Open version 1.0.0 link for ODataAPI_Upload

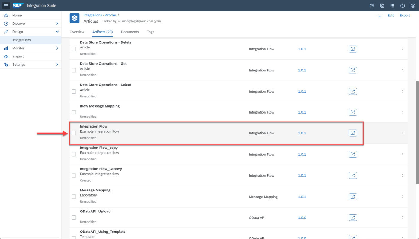pos(302,218)
